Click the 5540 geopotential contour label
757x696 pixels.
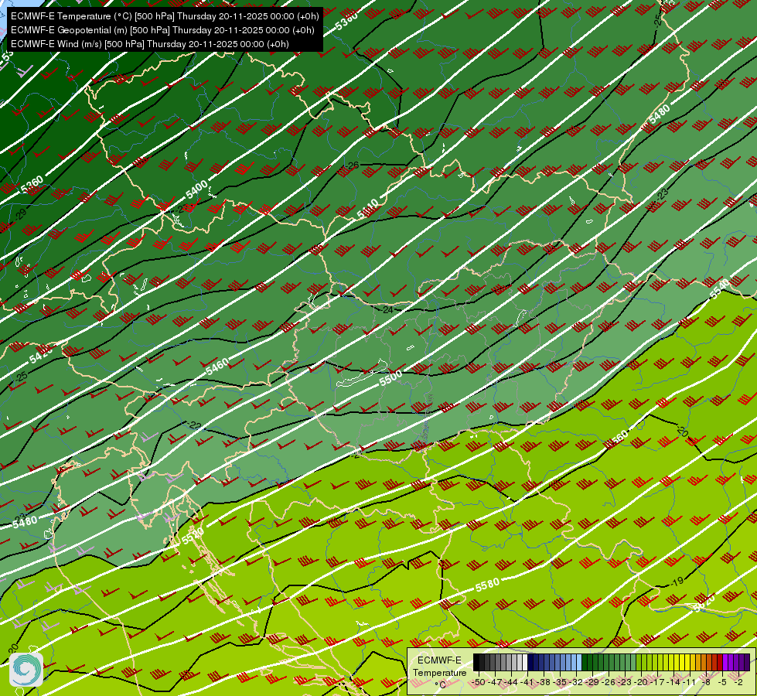point(721,288)
